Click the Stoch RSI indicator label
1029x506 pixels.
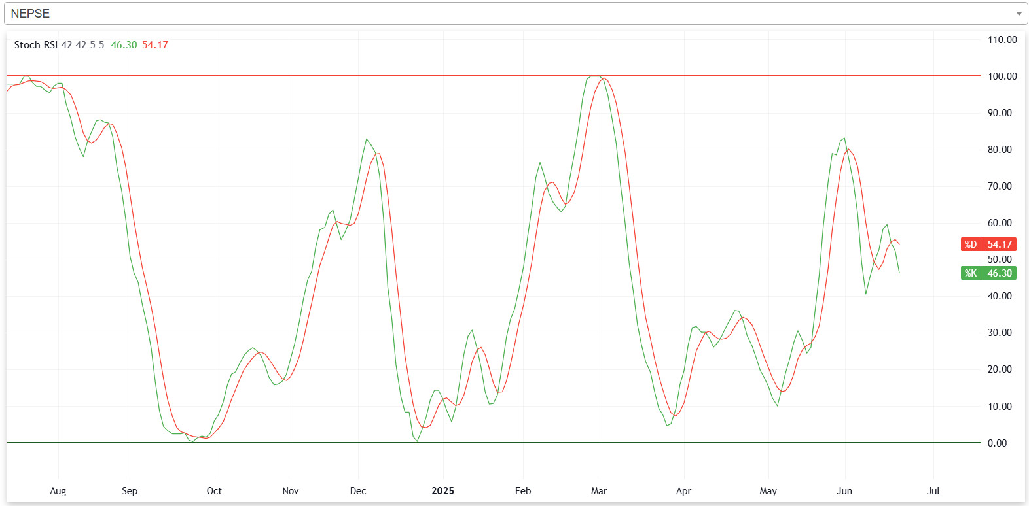[x=36, y=45]
